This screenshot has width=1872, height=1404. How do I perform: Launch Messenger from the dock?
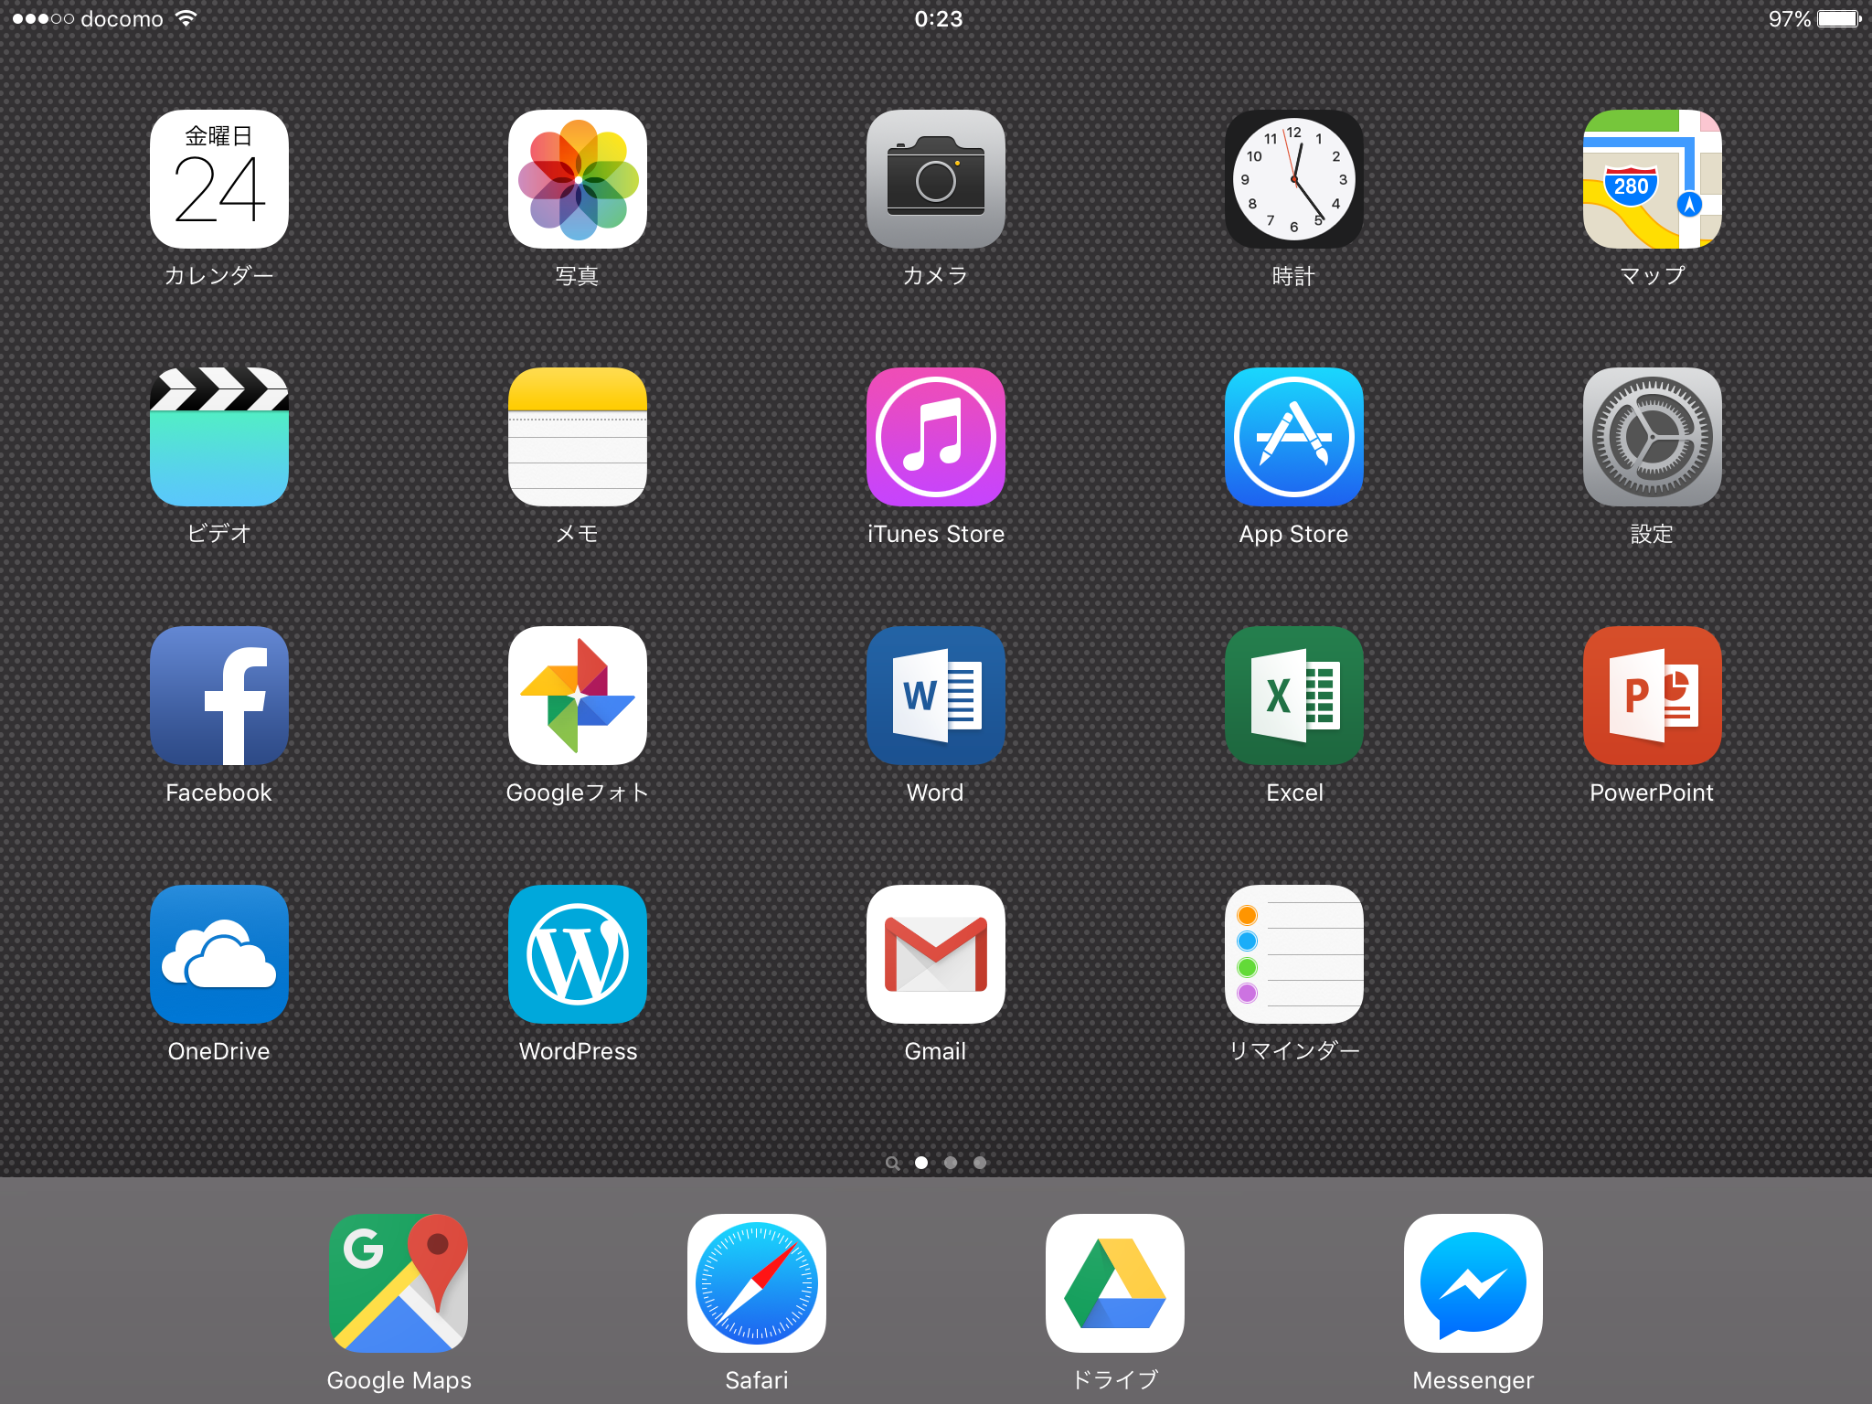pyautogui.click(x=1473, y=1283)
